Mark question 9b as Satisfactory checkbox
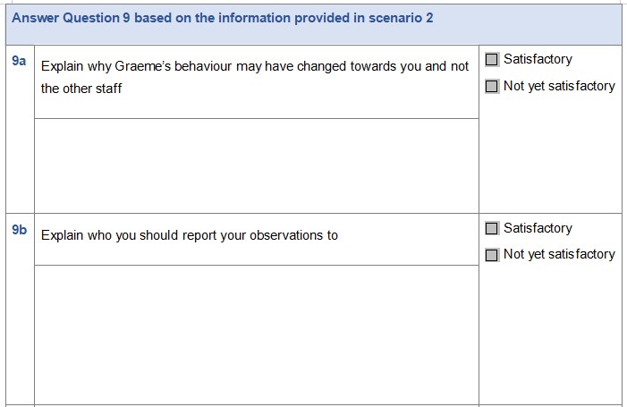Viewport: 627px width, 407px height. click(x=492, y=228)
